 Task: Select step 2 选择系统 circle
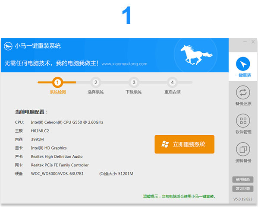coord(96,82)
